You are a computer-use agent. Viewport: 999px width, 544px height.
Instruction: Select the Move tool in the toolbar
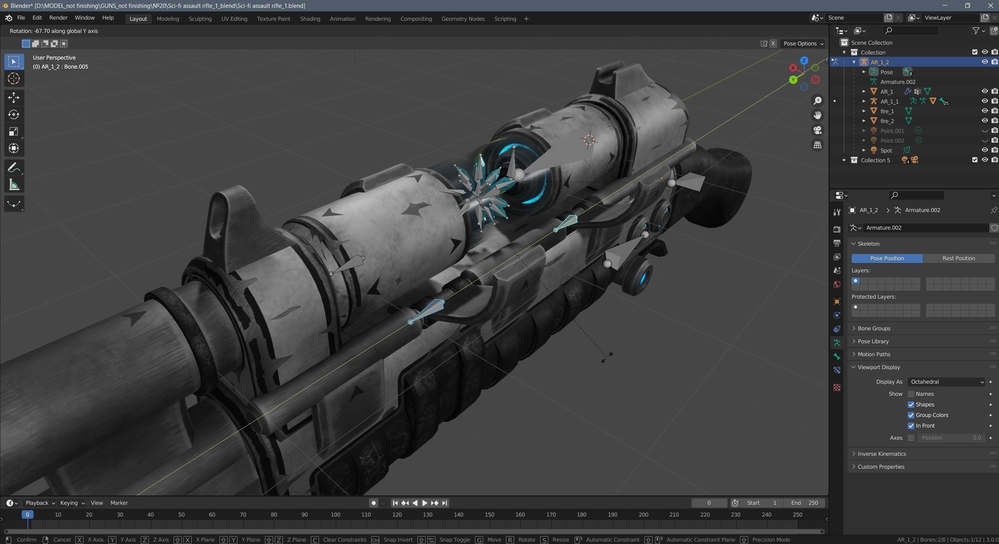coord(14,98)
